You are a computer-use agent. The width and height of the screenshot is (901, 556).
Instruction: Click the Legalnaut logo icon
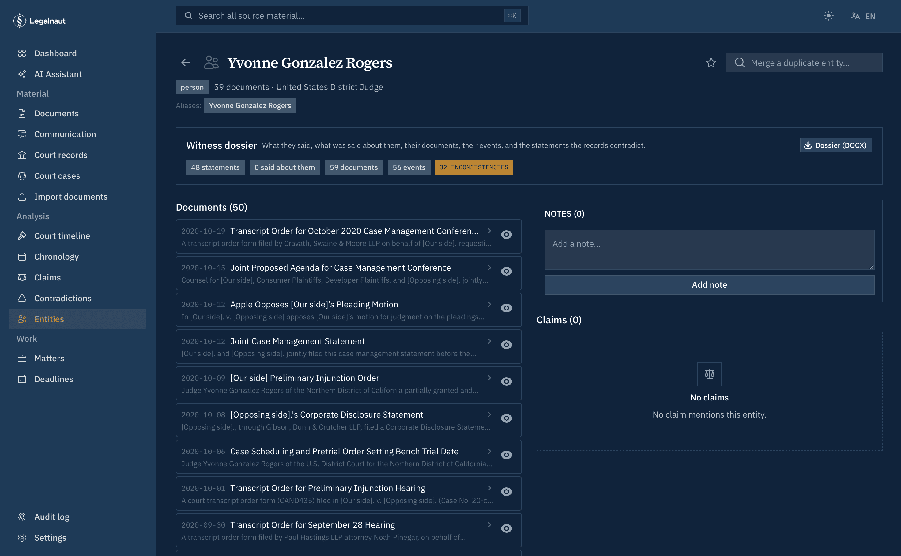[20, 21]
